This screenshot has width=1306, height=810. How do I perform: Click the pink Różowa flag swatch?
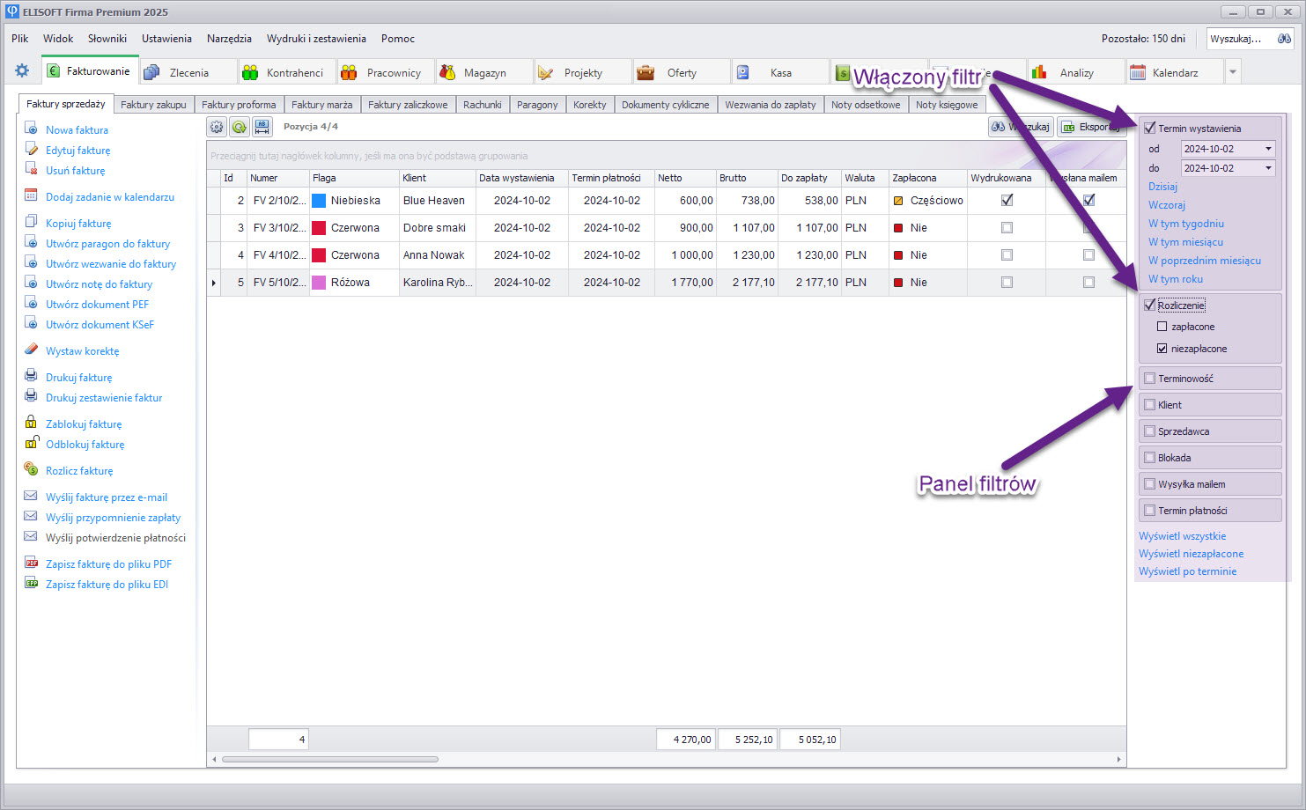point(319,283)
